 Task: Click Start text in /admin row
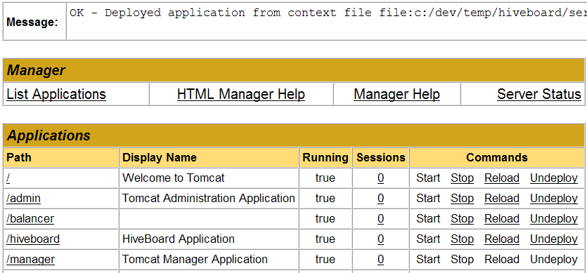click(428, 198)
